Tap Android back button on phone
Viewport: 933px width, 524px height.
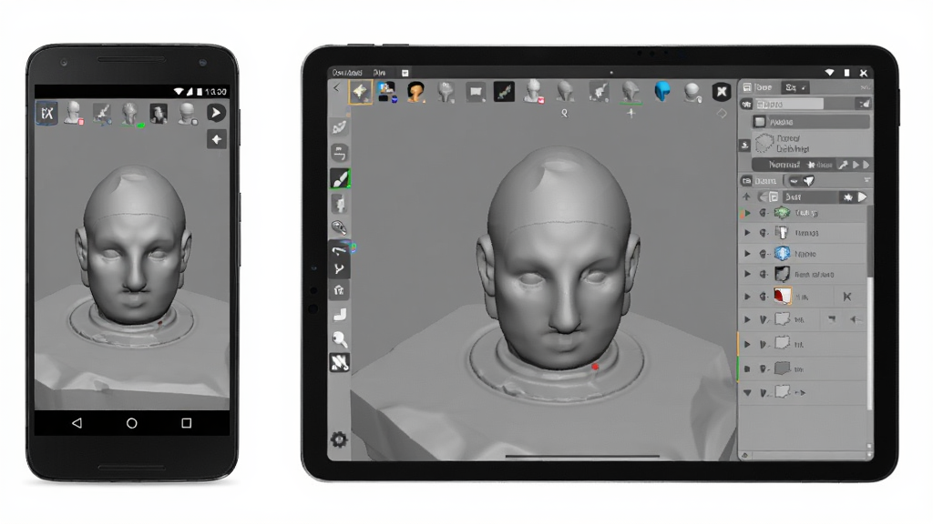[x=77, y=423]
